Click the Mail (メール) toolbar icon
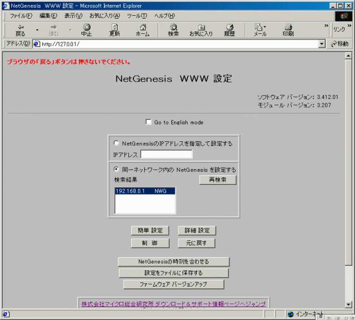Viewport: 355px width, 320px height. click(x=260, y=31)
